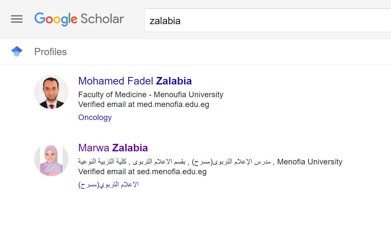
Task: Click the med.menofia.edu.eg verified email line
Action: coord(144,104)
